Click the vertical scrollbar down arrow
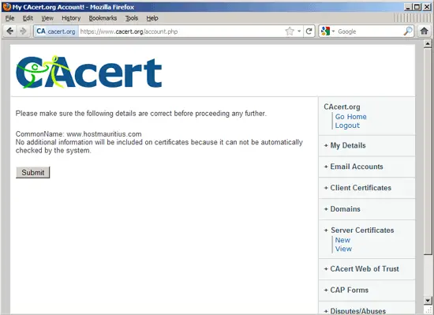Image resolution: width=434 pixels, height=315 pixels. coord(428,300)
